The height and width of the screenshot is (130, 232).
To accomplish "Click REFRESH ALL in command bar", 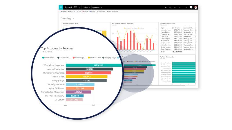I will point(101,11).
